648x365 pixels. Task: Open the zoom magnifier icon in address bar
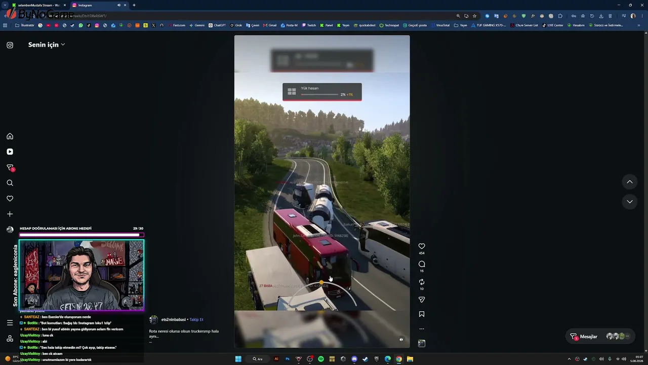[458, 16]
